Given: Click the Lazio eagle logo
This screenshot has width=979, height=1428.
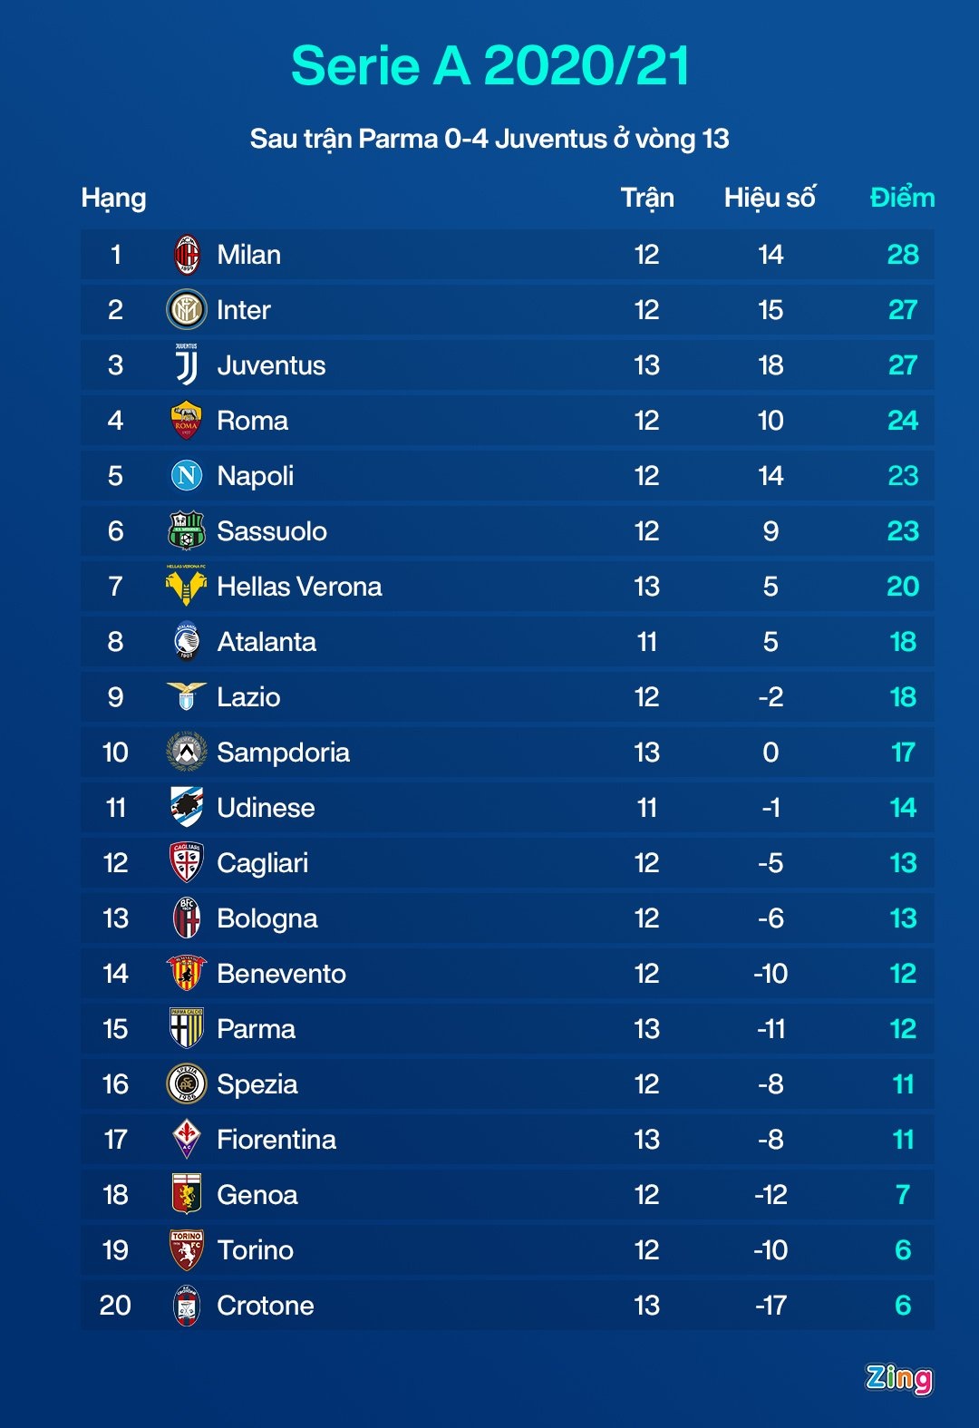Looking at the screenshot, I should click(187, 696).
